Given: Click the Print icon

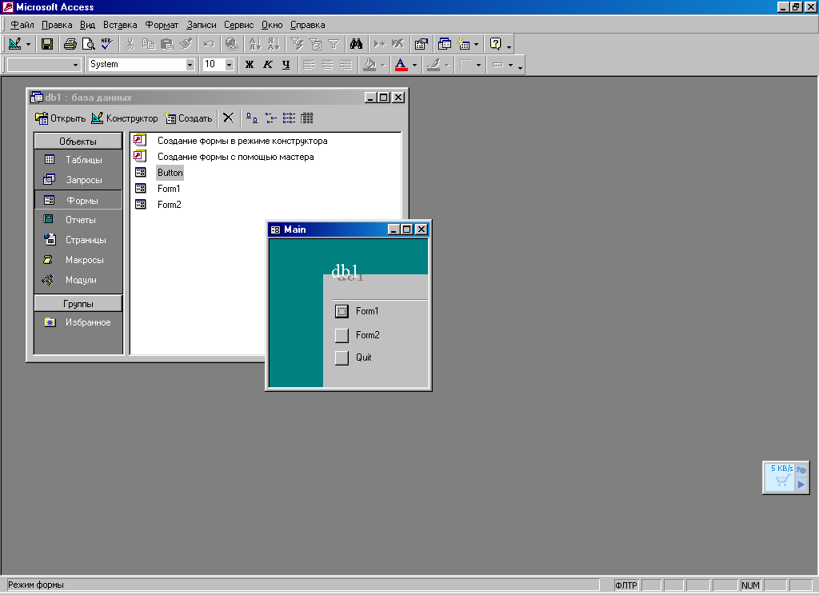Looking at the screenshot, I should tap(70, 44).
